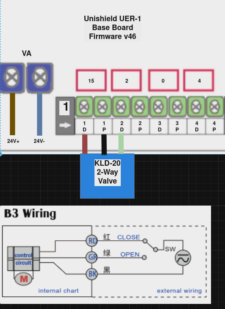Select the black wire under 1P
Image resolution: width=225 pixels, height=309 pixels.
[104, 145]
